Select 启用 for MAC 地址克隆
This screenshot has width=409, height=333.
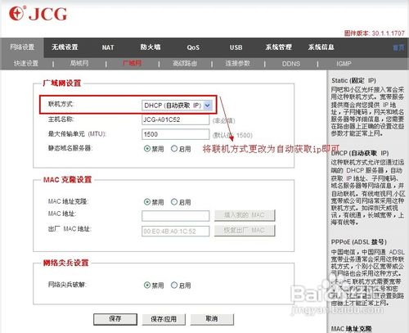pyautogui.click(x=174, y=202)
